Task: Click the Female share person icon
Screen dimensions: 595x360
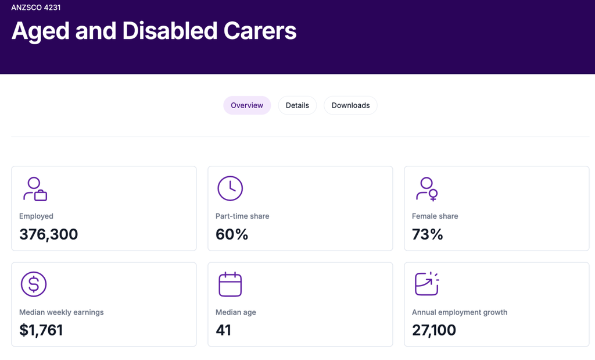Action: (427, 189)
